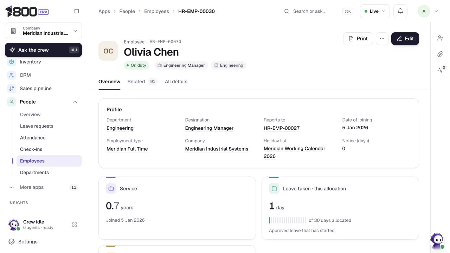Image resolution: width=450 pixels, height=253 pixels.
Task: Go to Employees breadcrumb
Action: click(x=156, y=11)
